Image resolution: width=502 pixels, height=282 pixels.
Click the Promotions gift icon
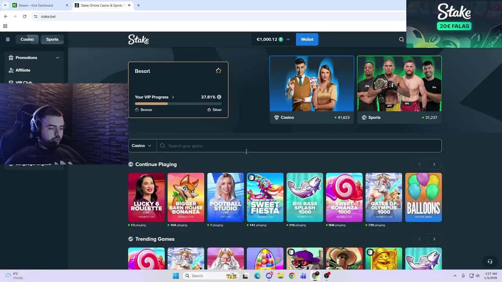pyautogui.click(x=11, y=58)
